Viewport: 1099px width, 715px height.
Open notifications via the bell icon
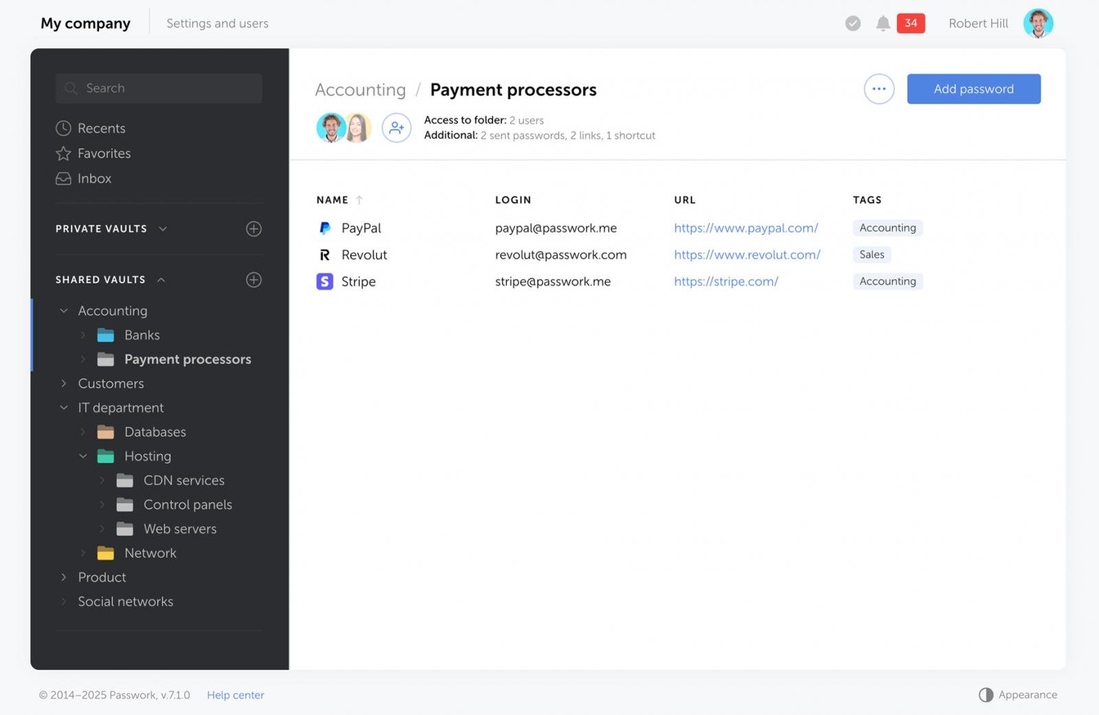point(883,23)
